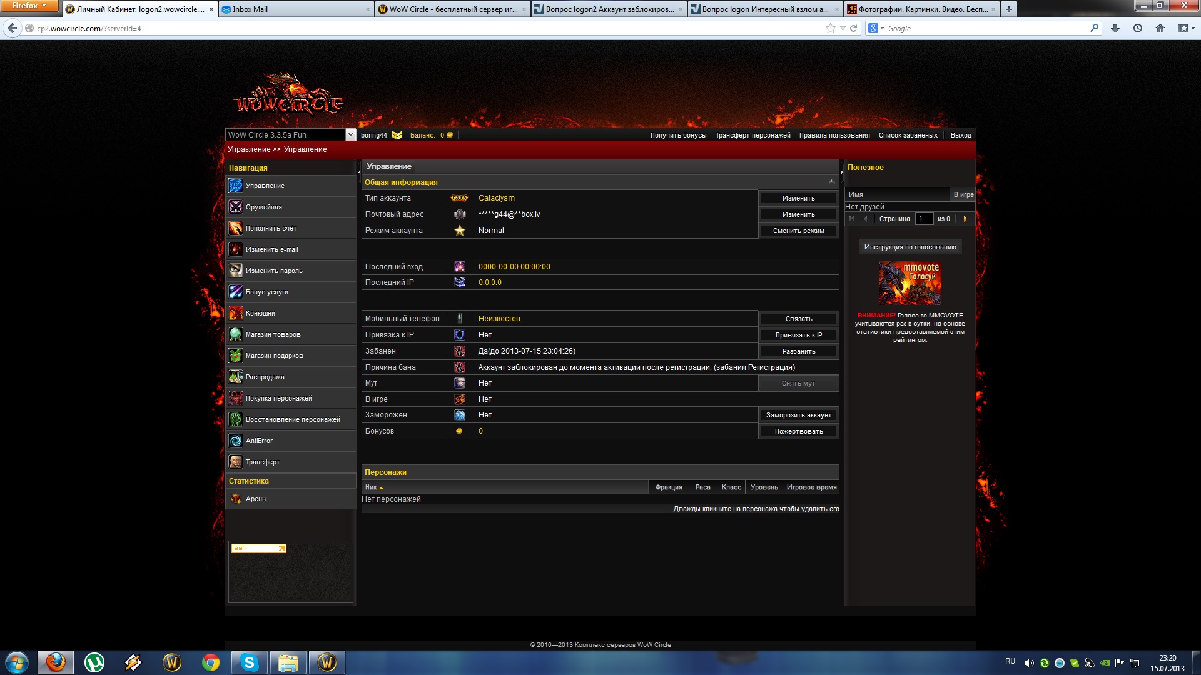Open Восстановление персонажей in the sidebar
1201x675 pixels.
290,419
